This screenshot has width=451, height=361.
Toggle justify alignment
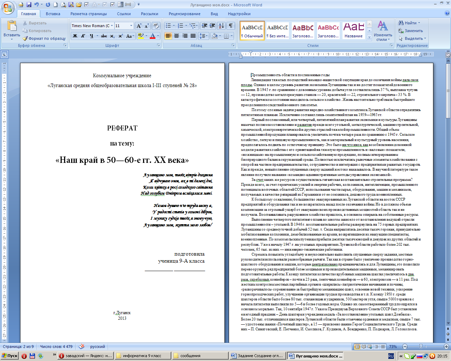tap(193, 36)
